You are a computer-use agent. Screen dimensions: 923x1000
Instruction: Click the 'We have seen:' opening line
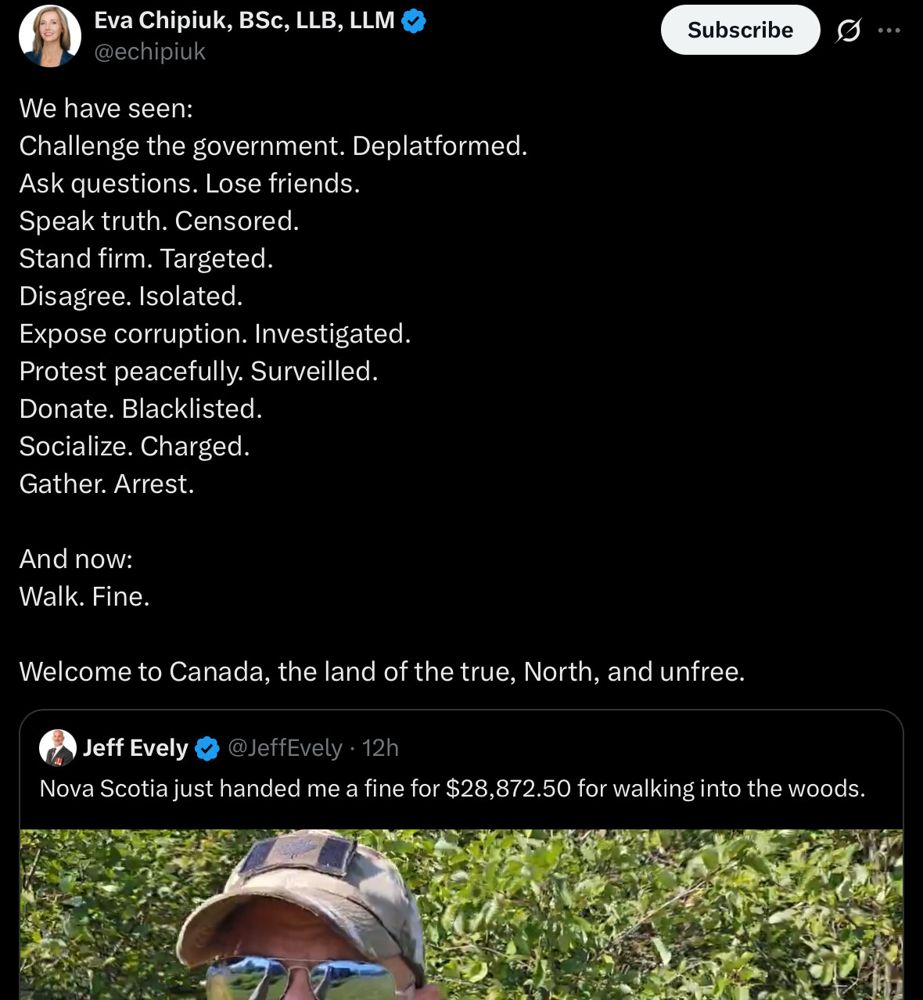[106, 108]
